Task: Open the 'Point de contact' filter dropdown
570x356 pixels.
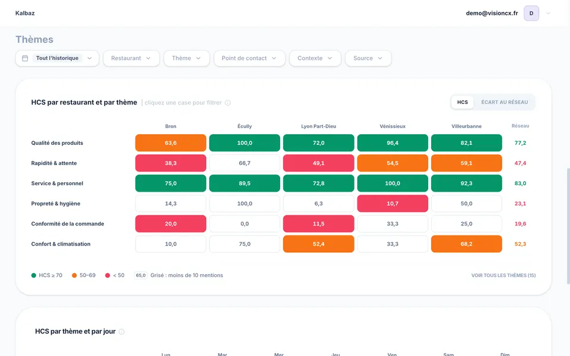Action: 249,58
